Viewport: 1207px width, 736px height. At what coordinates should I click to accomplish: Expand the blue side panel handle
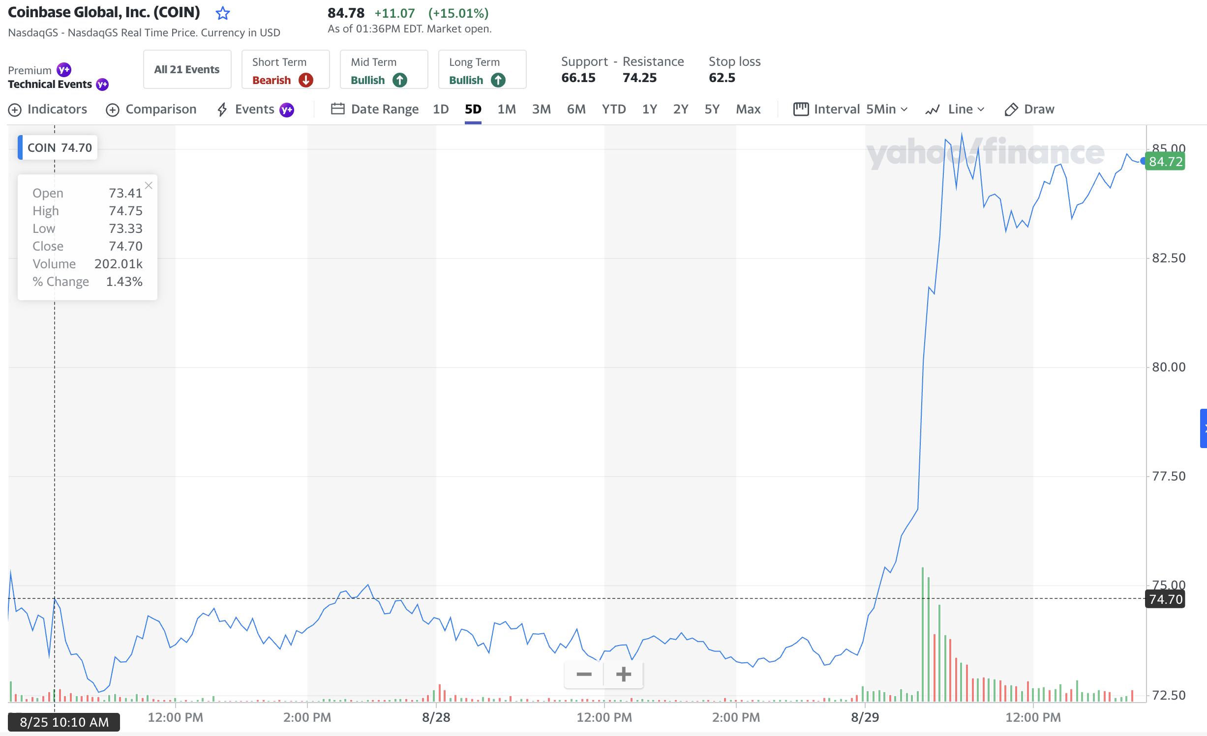click(x=1203, y=428)
